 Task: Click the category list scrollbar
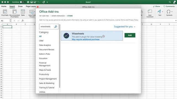pyautogui.click(x=60, y=56)
